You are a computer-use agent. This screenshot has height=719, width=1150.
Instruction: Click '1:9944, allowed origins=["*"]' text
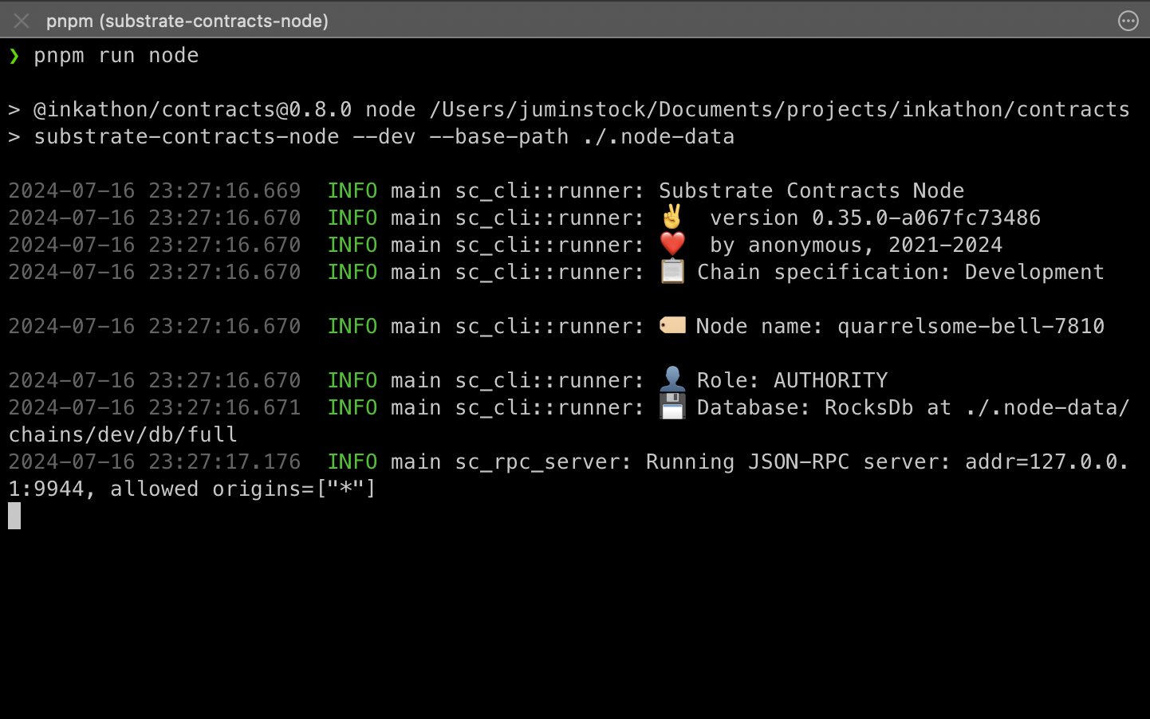click(x=191, y=489)
